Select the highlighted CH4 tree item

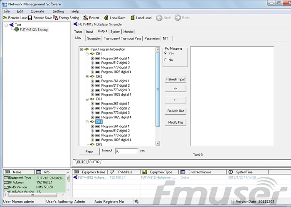(x=99, y=122)
